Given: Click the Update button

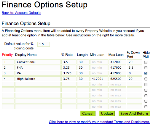Looking at the screenshot, I should [x=107, y=114].
